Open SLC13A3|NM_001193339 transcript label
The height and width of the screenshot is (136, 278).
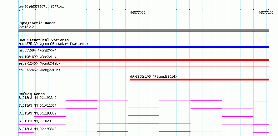click(x=37, y=113)
